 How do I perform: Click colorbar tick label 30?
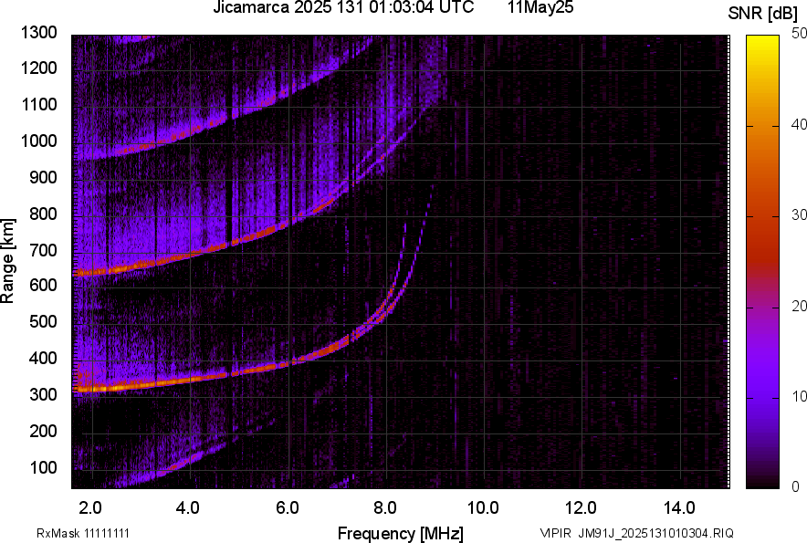point(798,214)
